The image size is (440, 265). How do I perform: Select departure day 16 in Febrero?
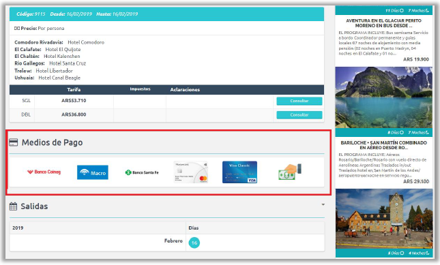(194, 243)
